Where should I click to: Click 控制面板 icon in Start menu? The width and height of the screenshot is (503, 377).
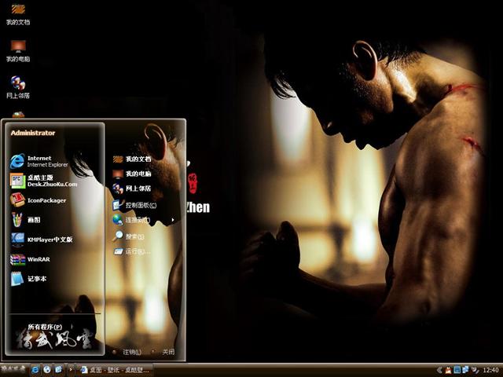pos(118,205)
